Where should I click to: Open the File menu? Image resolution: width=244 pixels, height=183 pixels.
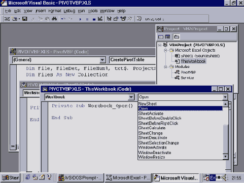(8, 11)
